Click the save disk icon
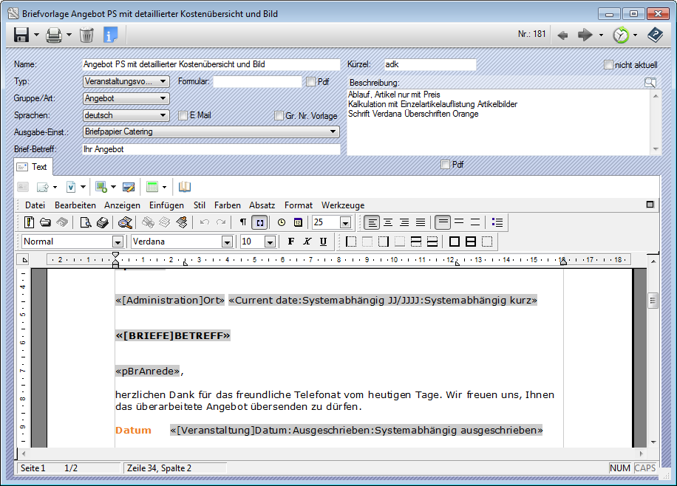The height and width of the screenshot is (486, 677). click(x=21, y=35)
